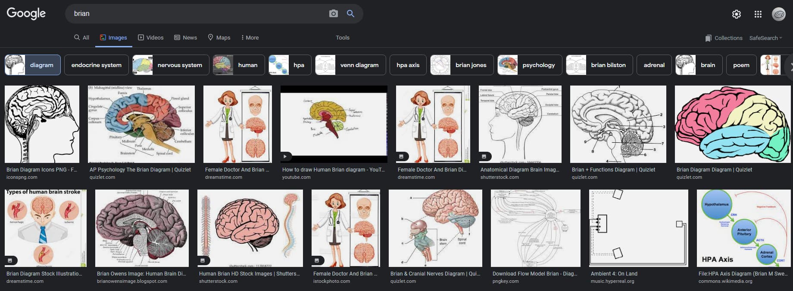Open the Tools options
Screen dimensions: 793x291
(343, 37)
